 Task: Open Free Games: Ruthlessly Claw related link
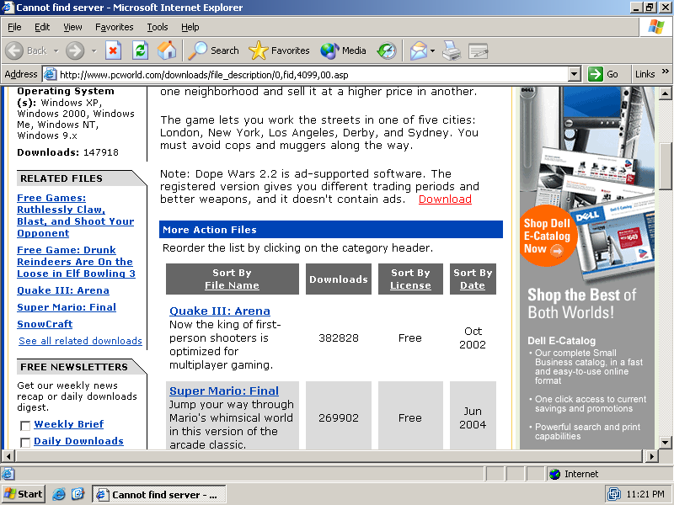pos(76,215)
